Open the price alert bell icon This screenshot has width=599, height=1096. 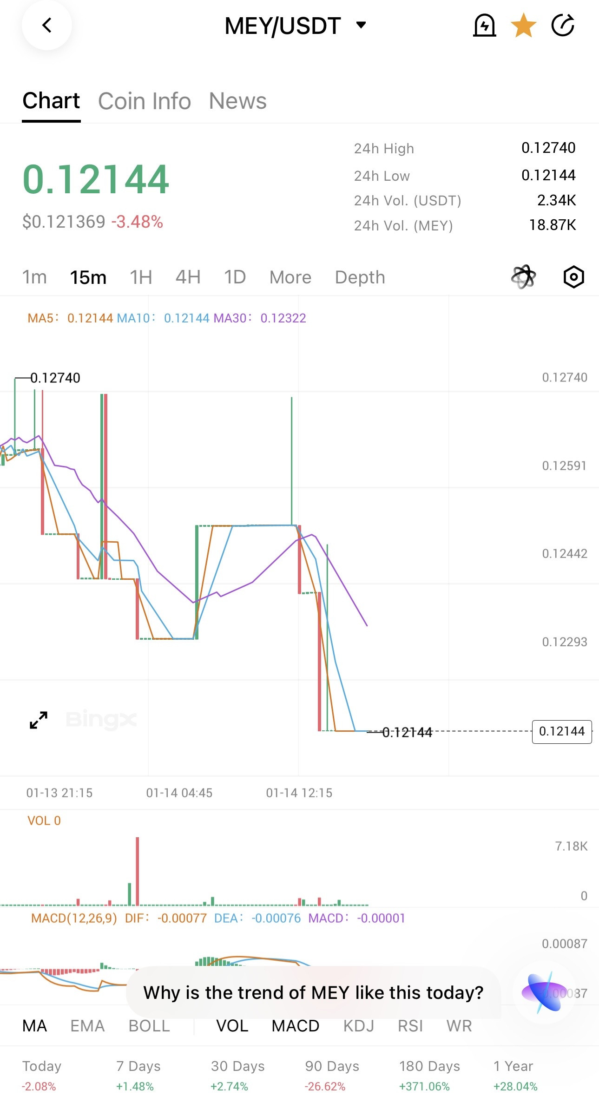tap(484, 26)
